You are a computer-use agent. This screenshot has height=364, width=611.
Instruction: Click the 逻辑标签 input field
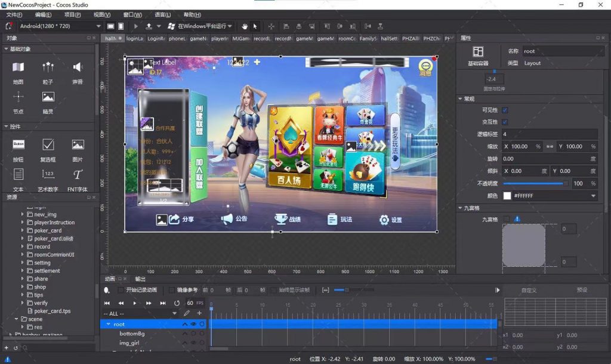coord(549,134)
